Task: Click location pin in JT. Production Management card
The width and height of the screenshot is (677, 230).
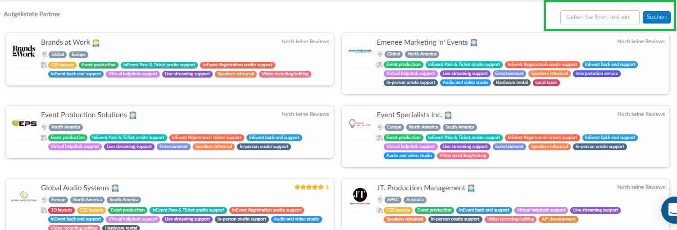Action: tap(380, 200)
